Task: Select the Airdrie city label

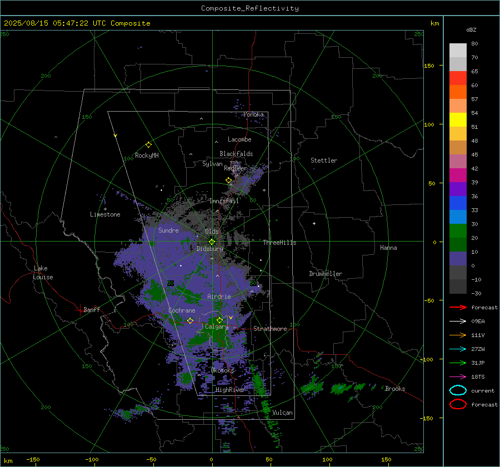Action: tap(219, 297)
